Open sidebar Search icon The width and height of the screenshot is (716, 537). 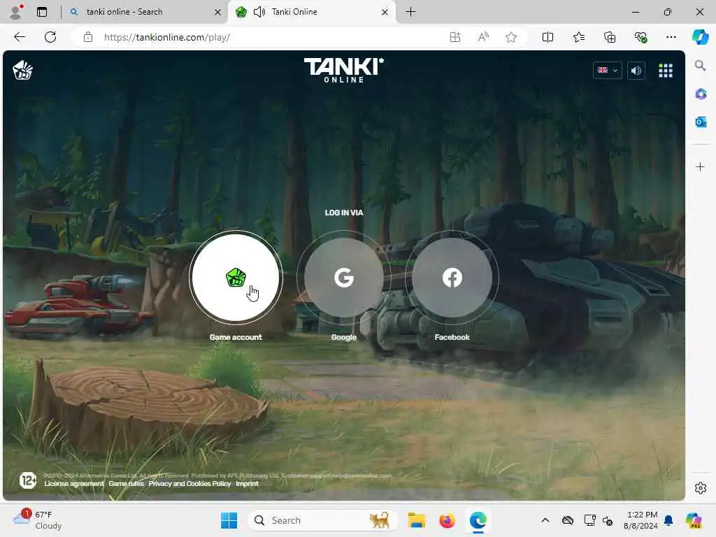[700, 66]
